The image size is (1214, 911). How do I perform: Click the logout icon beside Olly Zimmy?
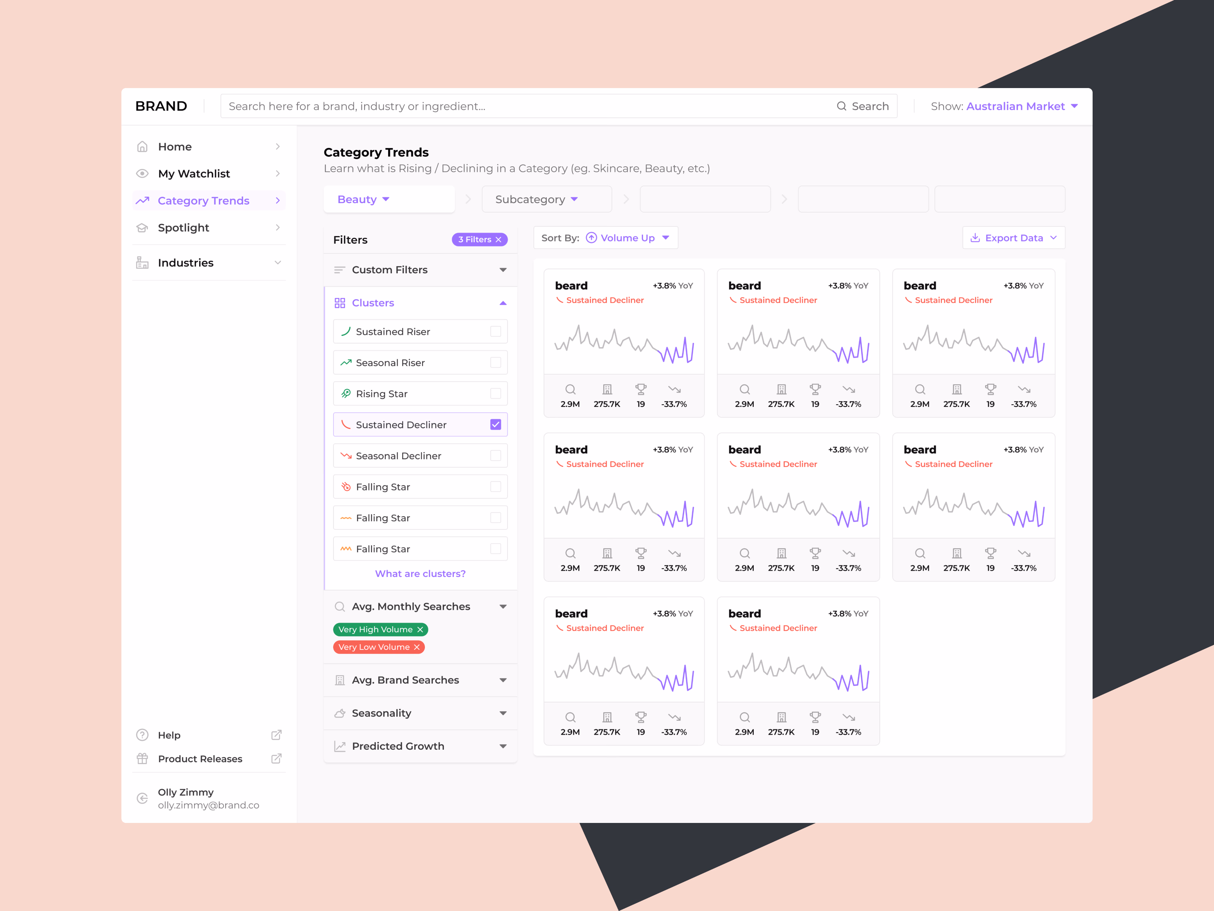click(142, 798)
